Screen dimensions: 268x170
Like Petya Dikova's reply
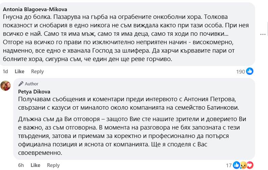tap(36, 165)
